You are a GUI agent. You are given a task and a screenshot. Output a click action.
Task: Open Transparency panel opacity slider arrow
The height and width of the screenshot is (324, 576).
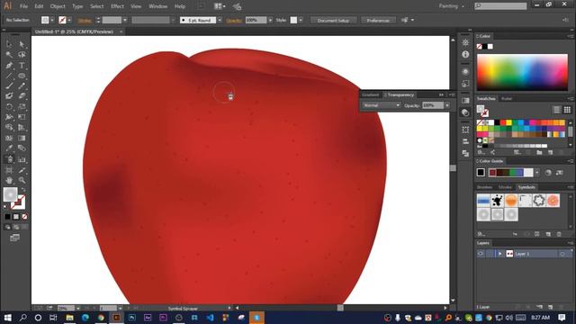[x=447, y=105]
